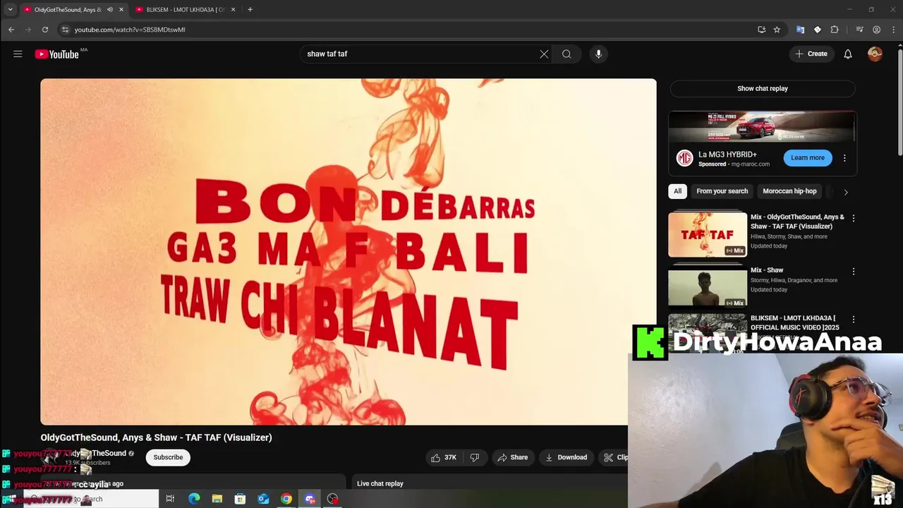This screenshot has width=903, height=508.
Task: Open the Create button
Action: [811, 54]
